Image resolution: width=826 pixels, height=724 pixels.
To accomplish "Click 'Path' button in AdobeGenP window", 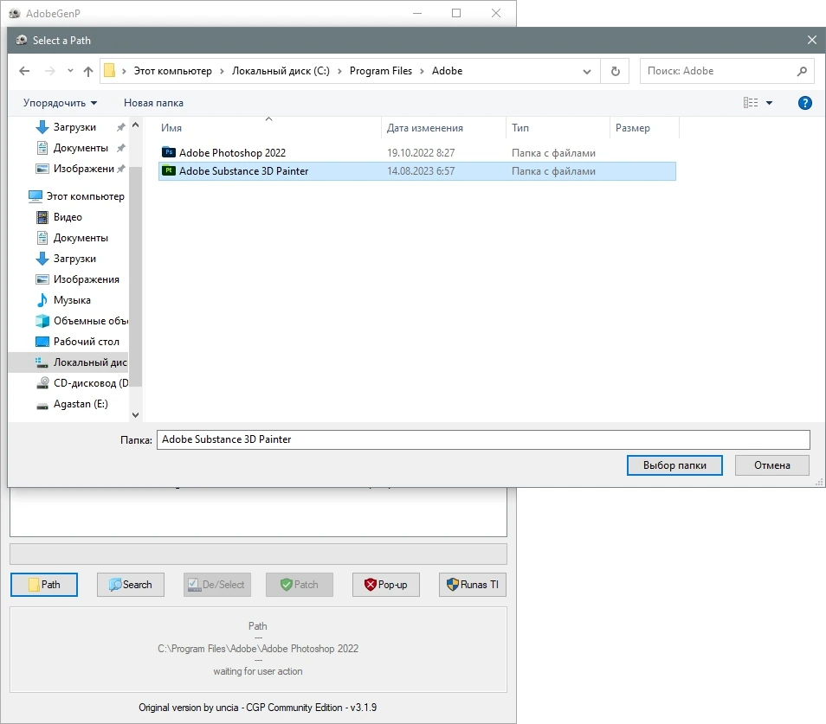I will pos(43,585).
